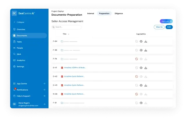Toggle view permission eye for F-66
186x120 pixels.
pyautogui.click(x=141, y=50)
